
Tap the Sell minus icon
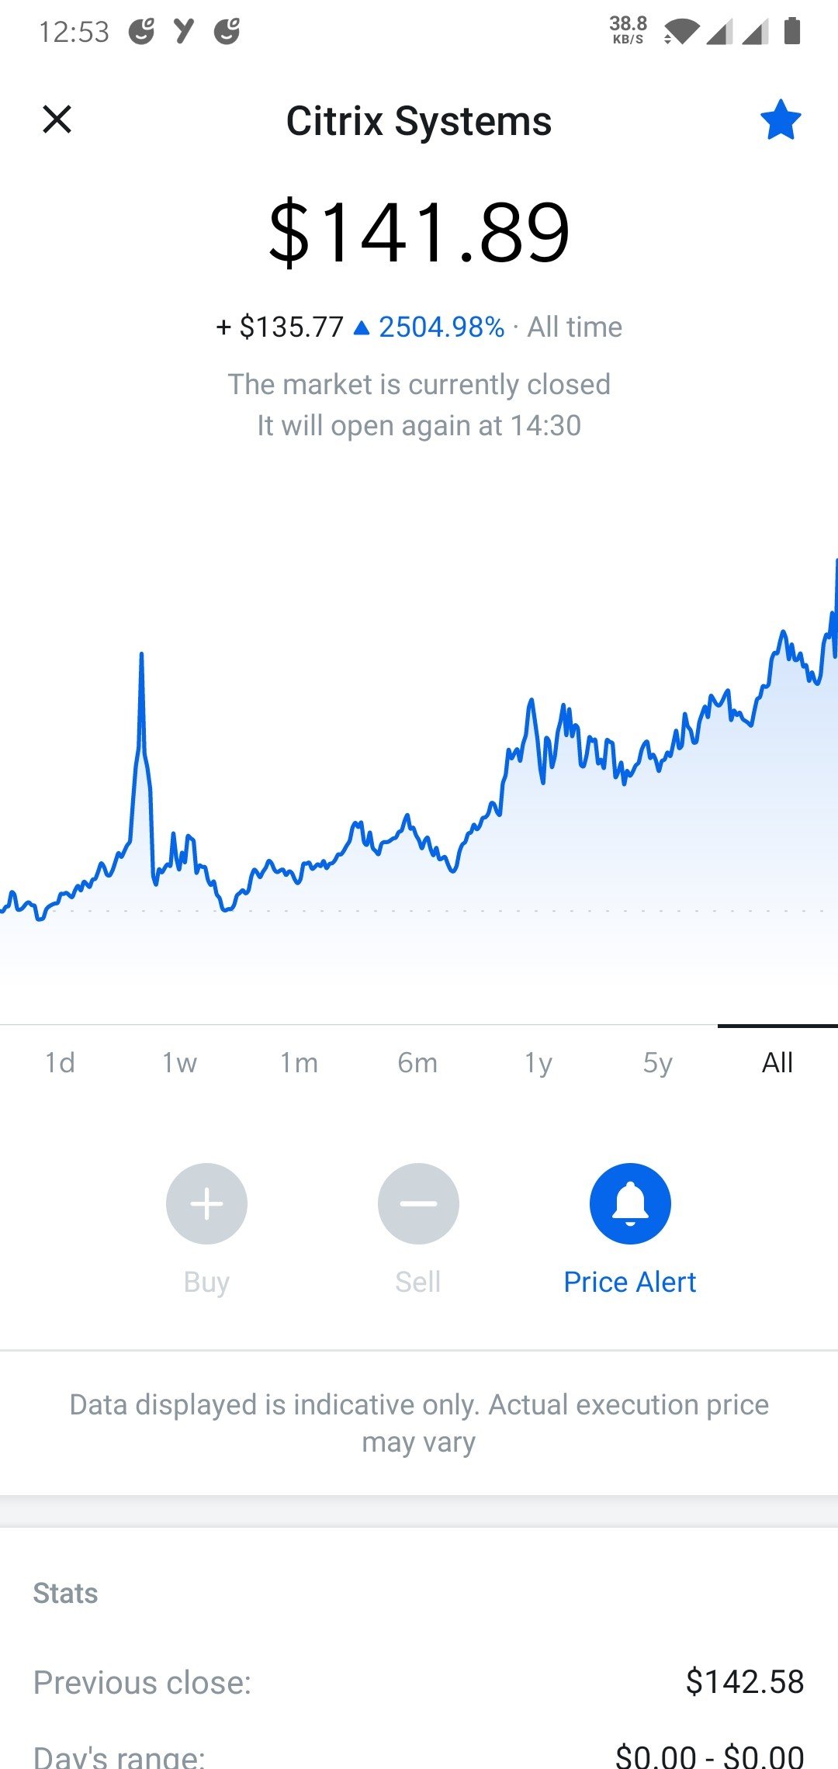coord(418,1203)
